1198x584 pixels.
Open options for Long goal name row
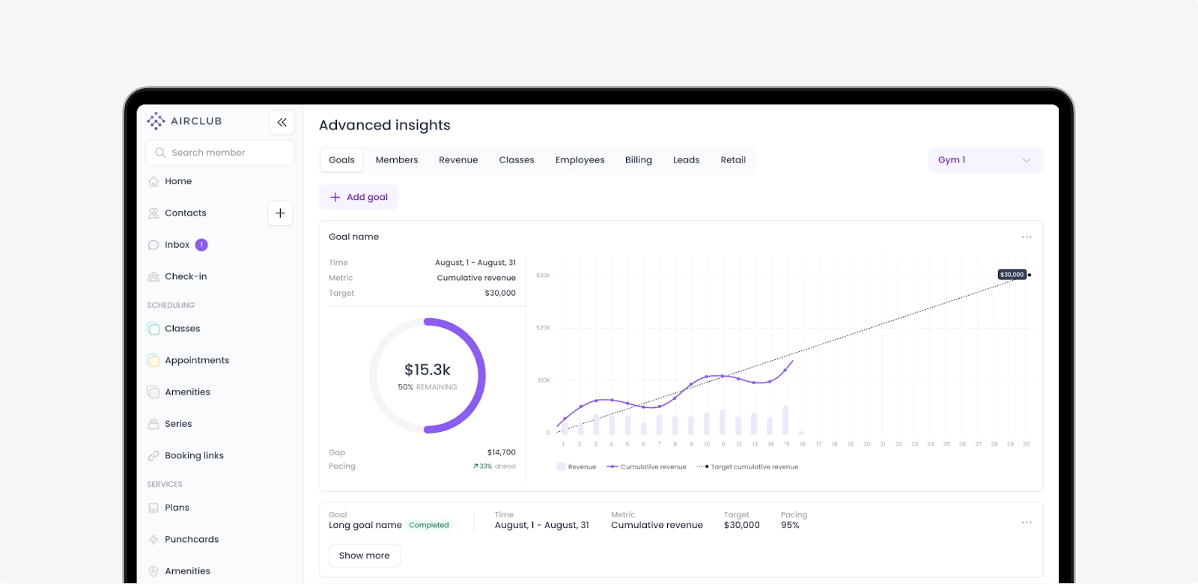pos(1027,522)
